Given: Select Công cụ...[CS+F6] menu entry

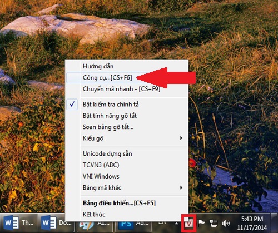Looking at the screenshot, I should coord(127,77).
